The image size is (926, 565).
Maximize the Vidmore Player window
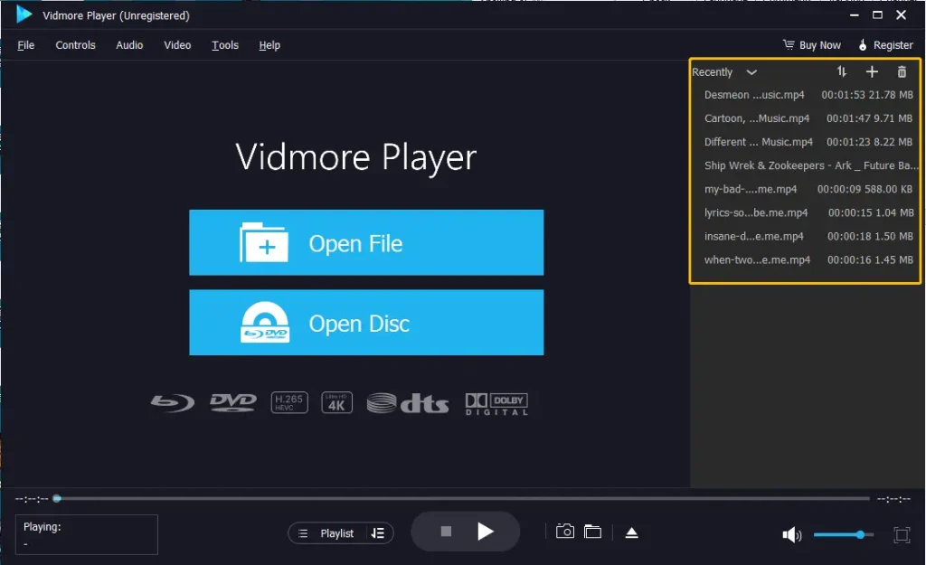click(877, 15)
